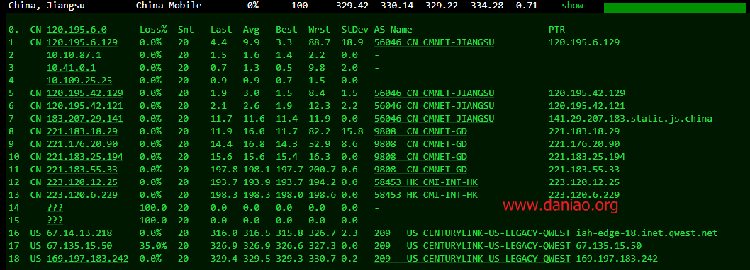Viewport: 750px width, 270px height.
Task: Click the 35.0% loss value on hop 17
Action: coord(153,246)
